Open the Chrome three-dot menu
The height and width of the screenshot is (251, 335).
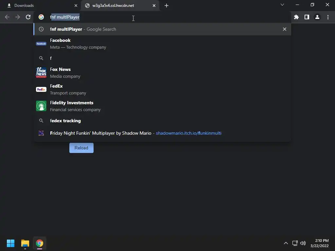pos(328,17)
